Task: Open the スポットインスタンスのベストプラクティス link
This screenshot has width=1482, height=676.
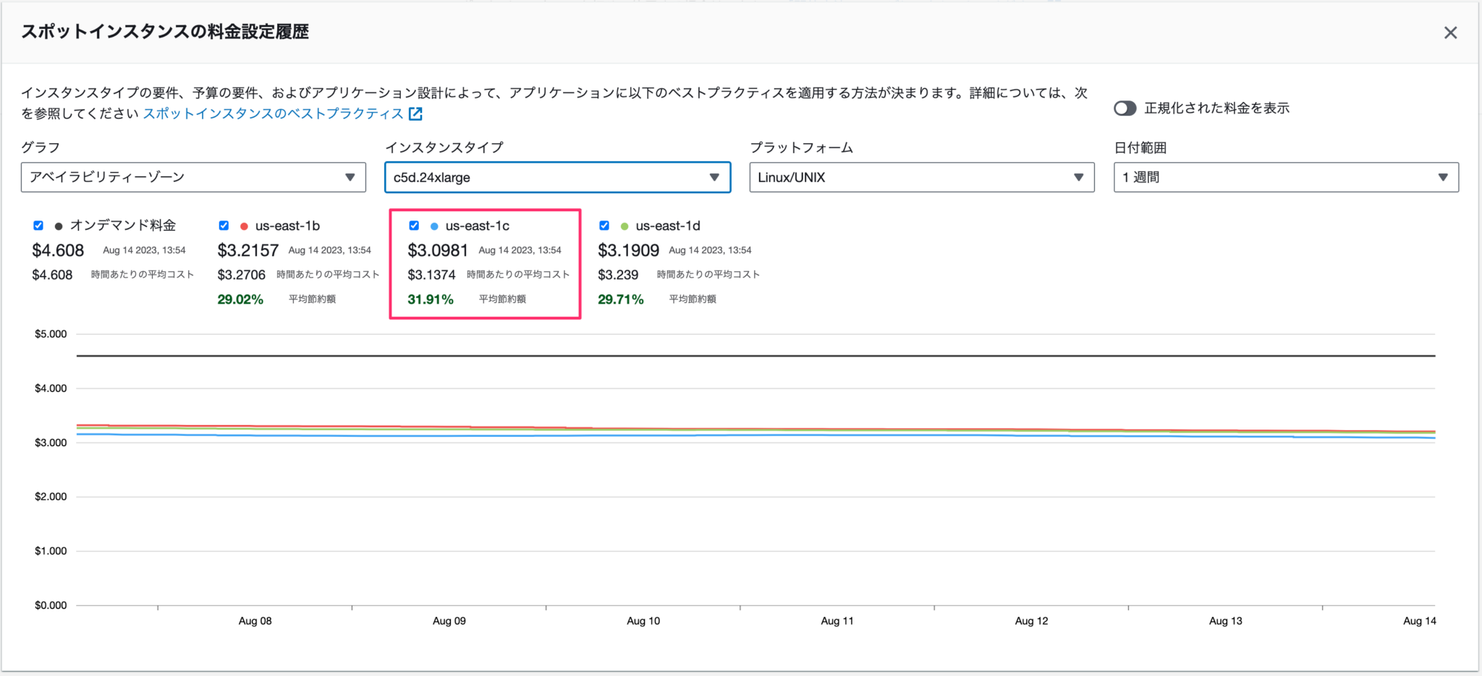Action: coord(275,114)
